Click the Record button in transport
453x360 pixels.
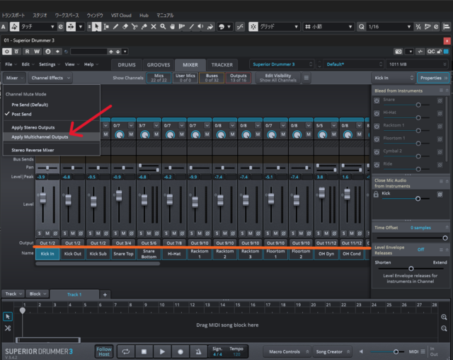click(x=180, y=351)
